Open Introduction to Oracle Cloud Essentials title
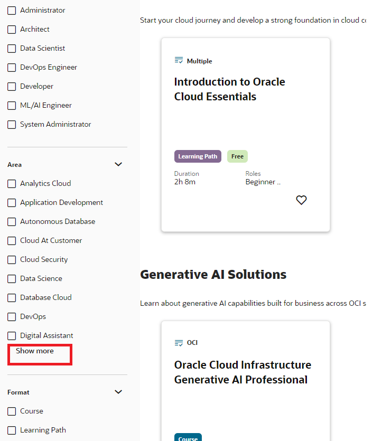373x441 pixels. pyautogui.click(x=229, y=89)
